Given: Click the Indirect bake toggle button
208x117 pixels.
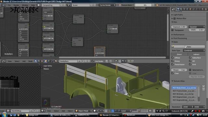Looking at the screenshot, I should 196,54.
